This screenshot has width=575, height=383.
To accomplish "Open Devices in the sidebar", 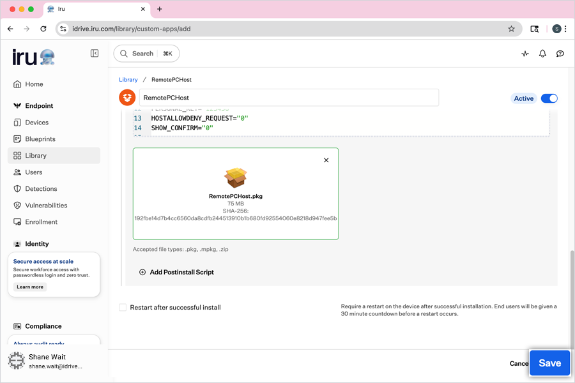I will pyautogui.click(x=36, y=123).
